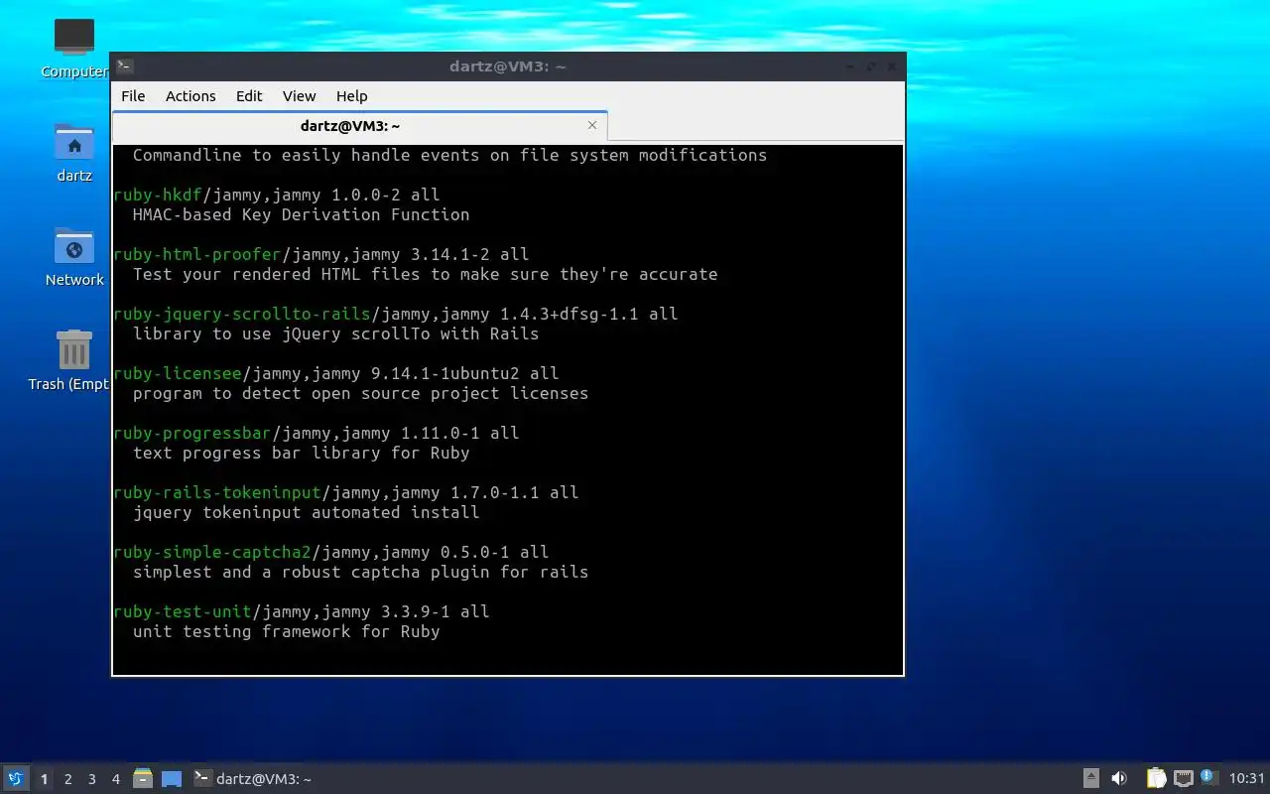Click 'text progress bar library for Ruby'

tap(302, 453)
